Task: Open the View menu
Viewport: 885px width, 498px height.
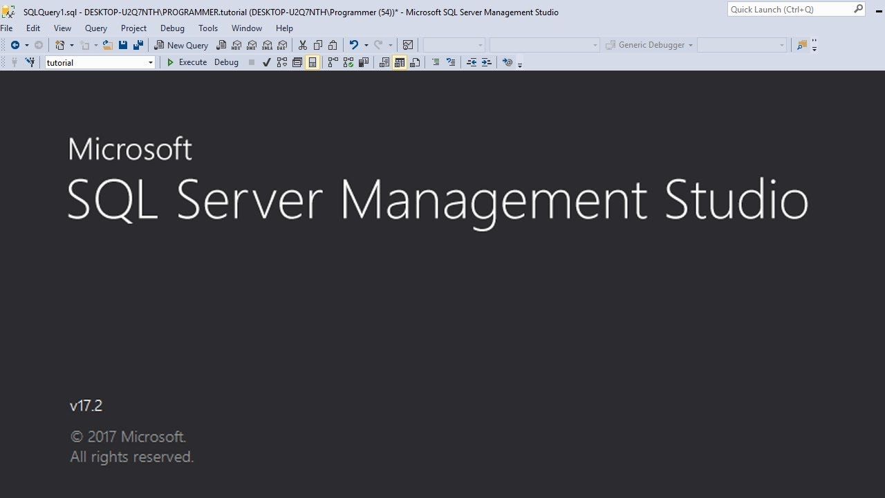Action: pyautogui.click(x=62, y=28)
